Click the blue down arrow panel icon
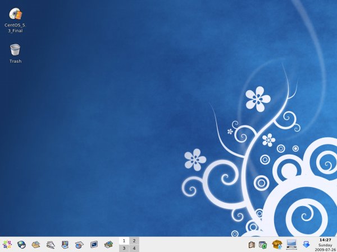 [306, 245]
